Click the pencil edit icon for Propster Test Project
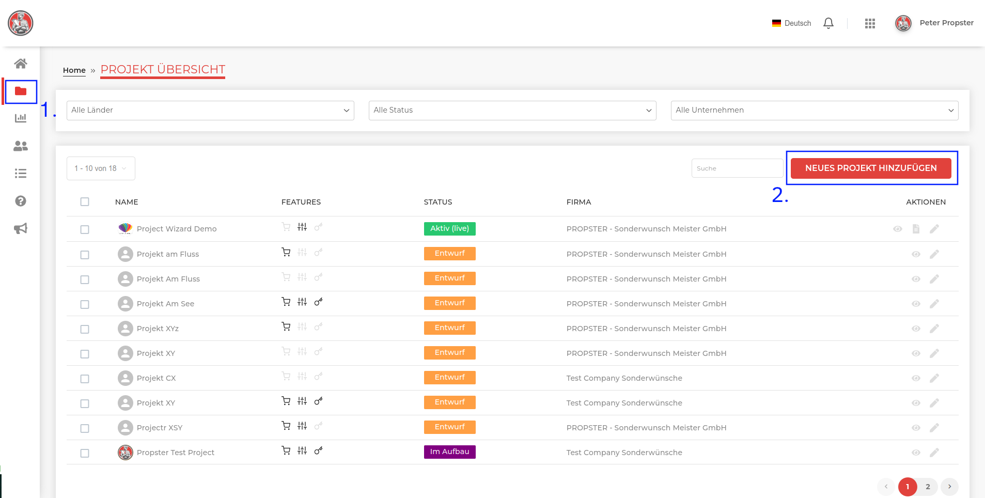Viewport: 985px width, 498px height. point(934,453)
